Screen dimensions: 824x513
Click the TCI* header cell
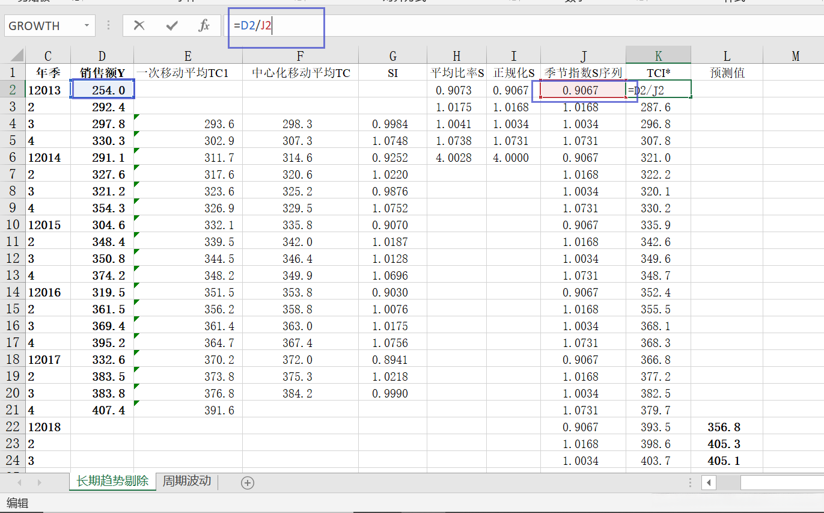[659, 73]
